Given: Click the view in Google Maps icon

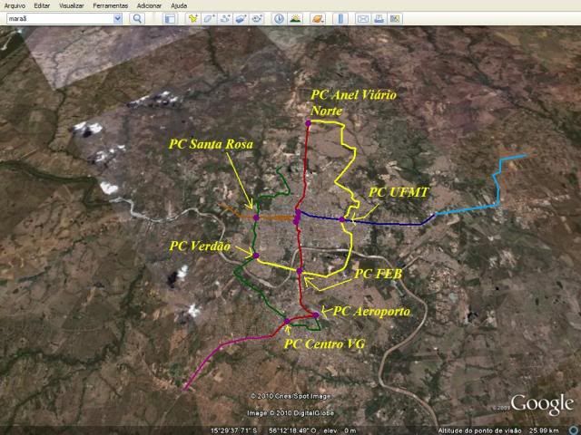Looking at the screenshot, I should [x=395, y=18].
